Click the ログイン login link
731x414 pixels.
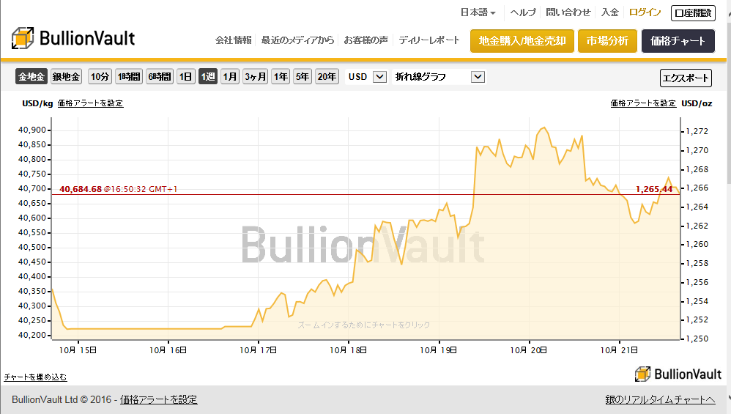[x=645, y=12]
